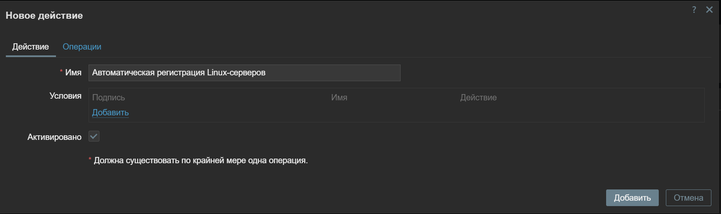Viewport: 721px width, 214px height.
Task: Click the Активировано label text
Action: 54,137
